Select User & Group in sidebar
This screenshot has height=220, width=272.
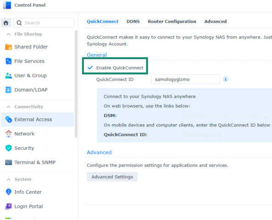[x=38, y=76]
